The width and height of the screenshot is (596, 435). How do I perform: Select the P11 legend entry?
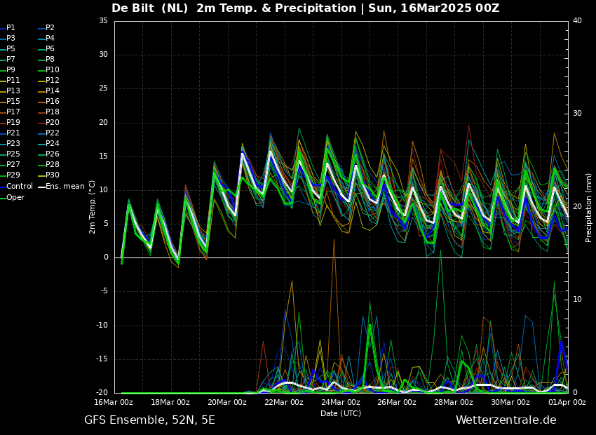coord(11,80)
